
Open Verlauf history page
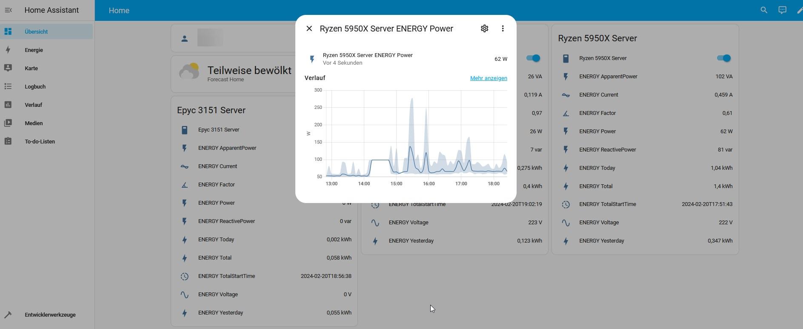point(47,105)
